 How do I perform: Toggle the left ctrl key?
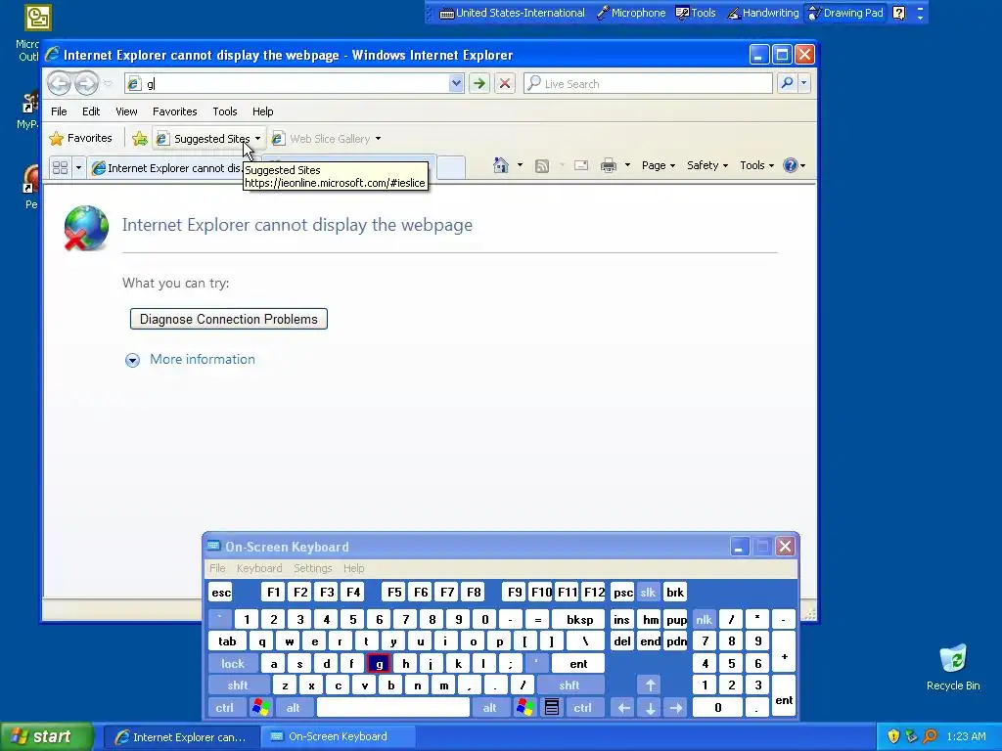[x=224, y=708]
